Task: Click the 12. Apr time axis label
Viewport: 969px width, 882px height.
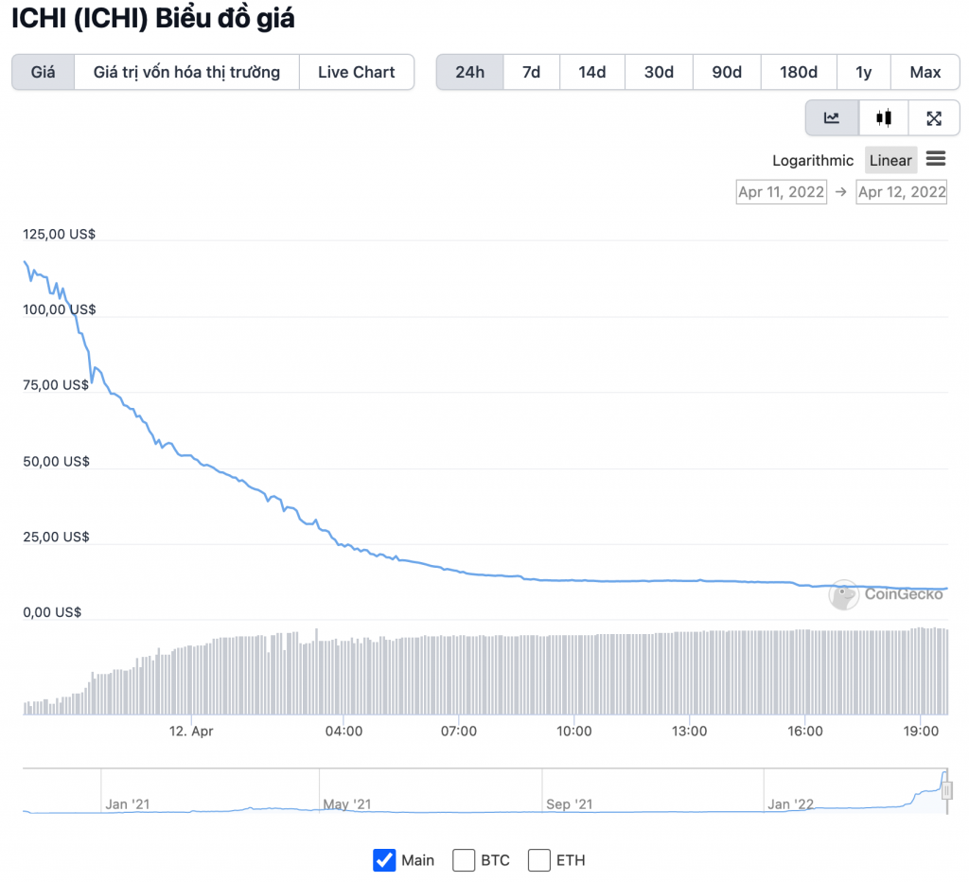Action: [191, 732]
